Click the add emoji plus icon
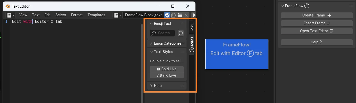Screen dimensions: 356x103 point(181,33)
